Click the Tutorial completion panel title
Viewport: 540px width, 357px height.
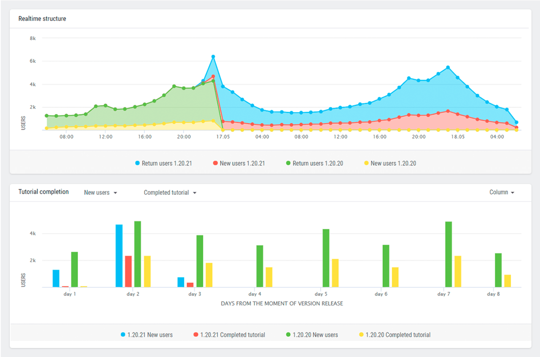click(43, 192)
